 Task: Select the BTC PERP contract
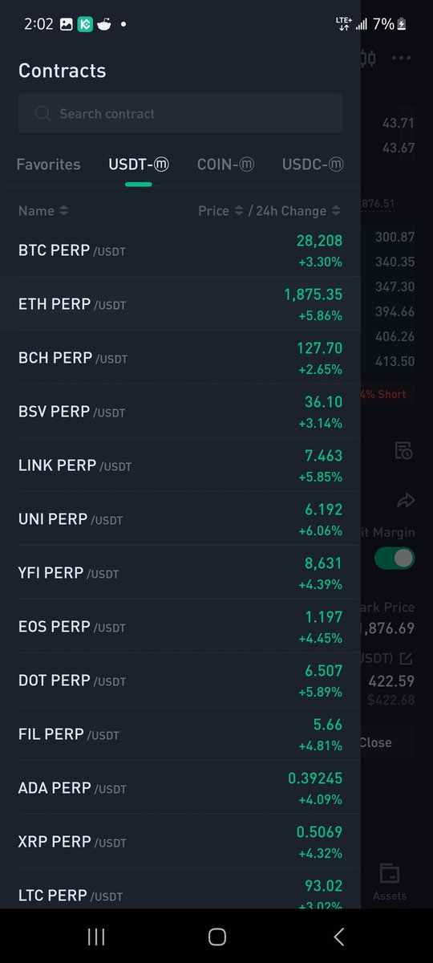pos(180,250)
